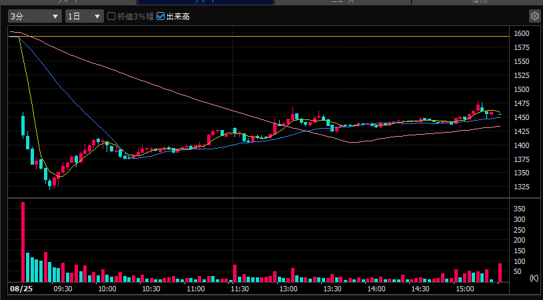
Task: Click the 10:30 time axis label
Action: (151, 289)
